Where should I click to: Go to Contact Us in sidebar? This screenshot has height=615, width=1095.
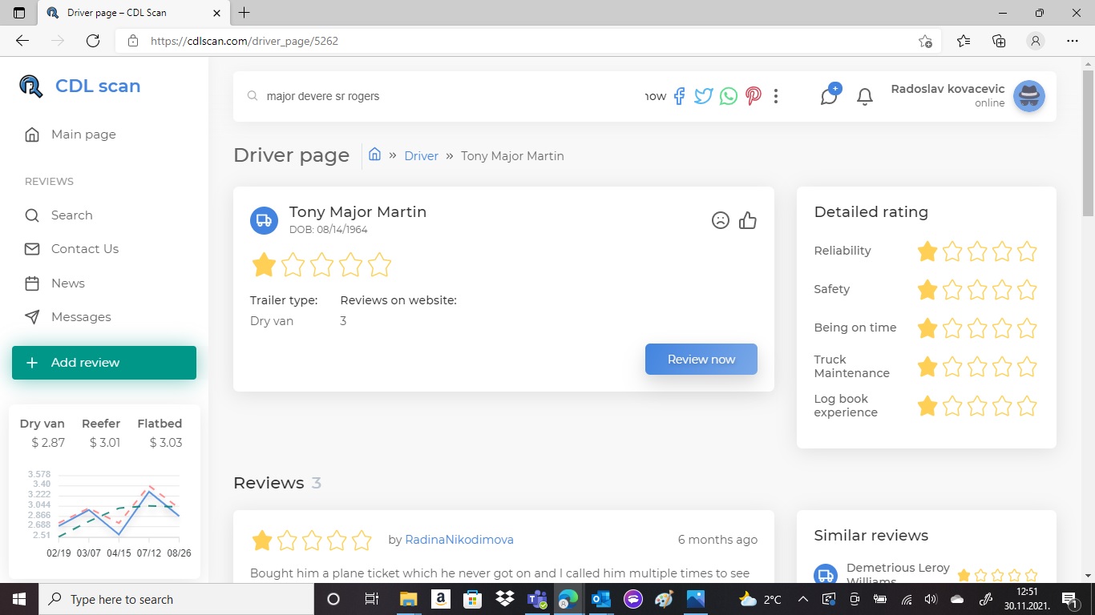(84, 249)
